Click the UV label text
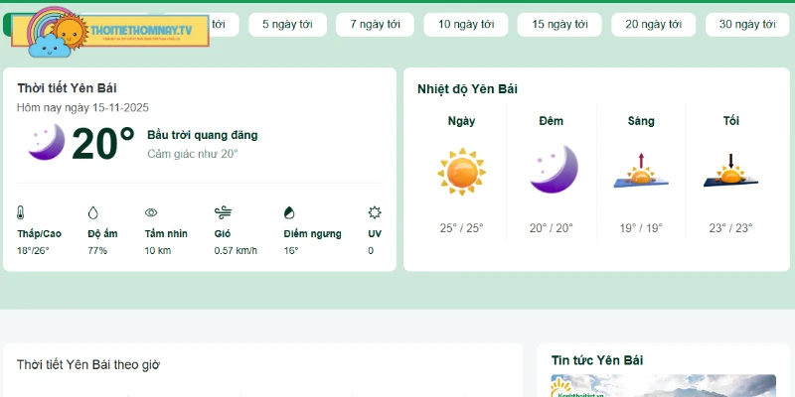 [375, 234]
